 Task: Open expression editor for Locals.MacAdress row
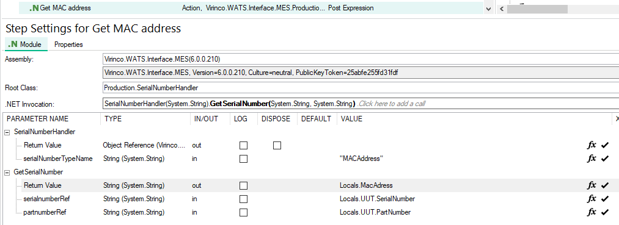[x=592, y=185]
